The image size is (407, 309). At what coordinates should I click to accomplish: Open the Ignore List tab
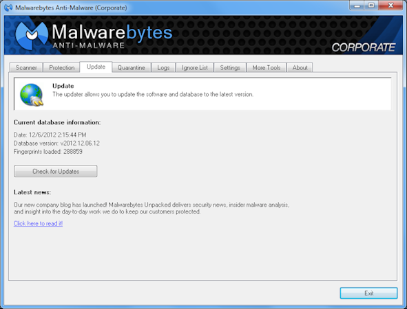coord(195,67)
